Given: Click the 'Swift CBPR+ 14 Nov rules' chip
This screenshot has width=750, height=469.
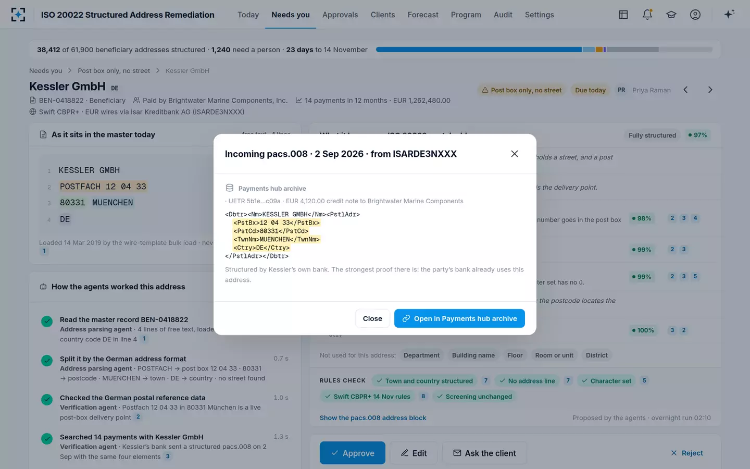Looking at the screenshot, I should click(367, 397).
